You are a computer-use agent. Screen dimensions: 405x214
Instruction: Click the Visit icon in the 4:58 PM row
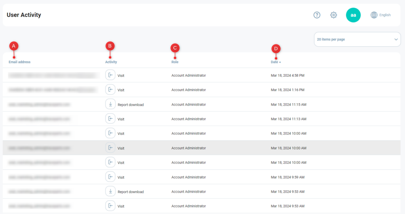[x=110, y=75]
